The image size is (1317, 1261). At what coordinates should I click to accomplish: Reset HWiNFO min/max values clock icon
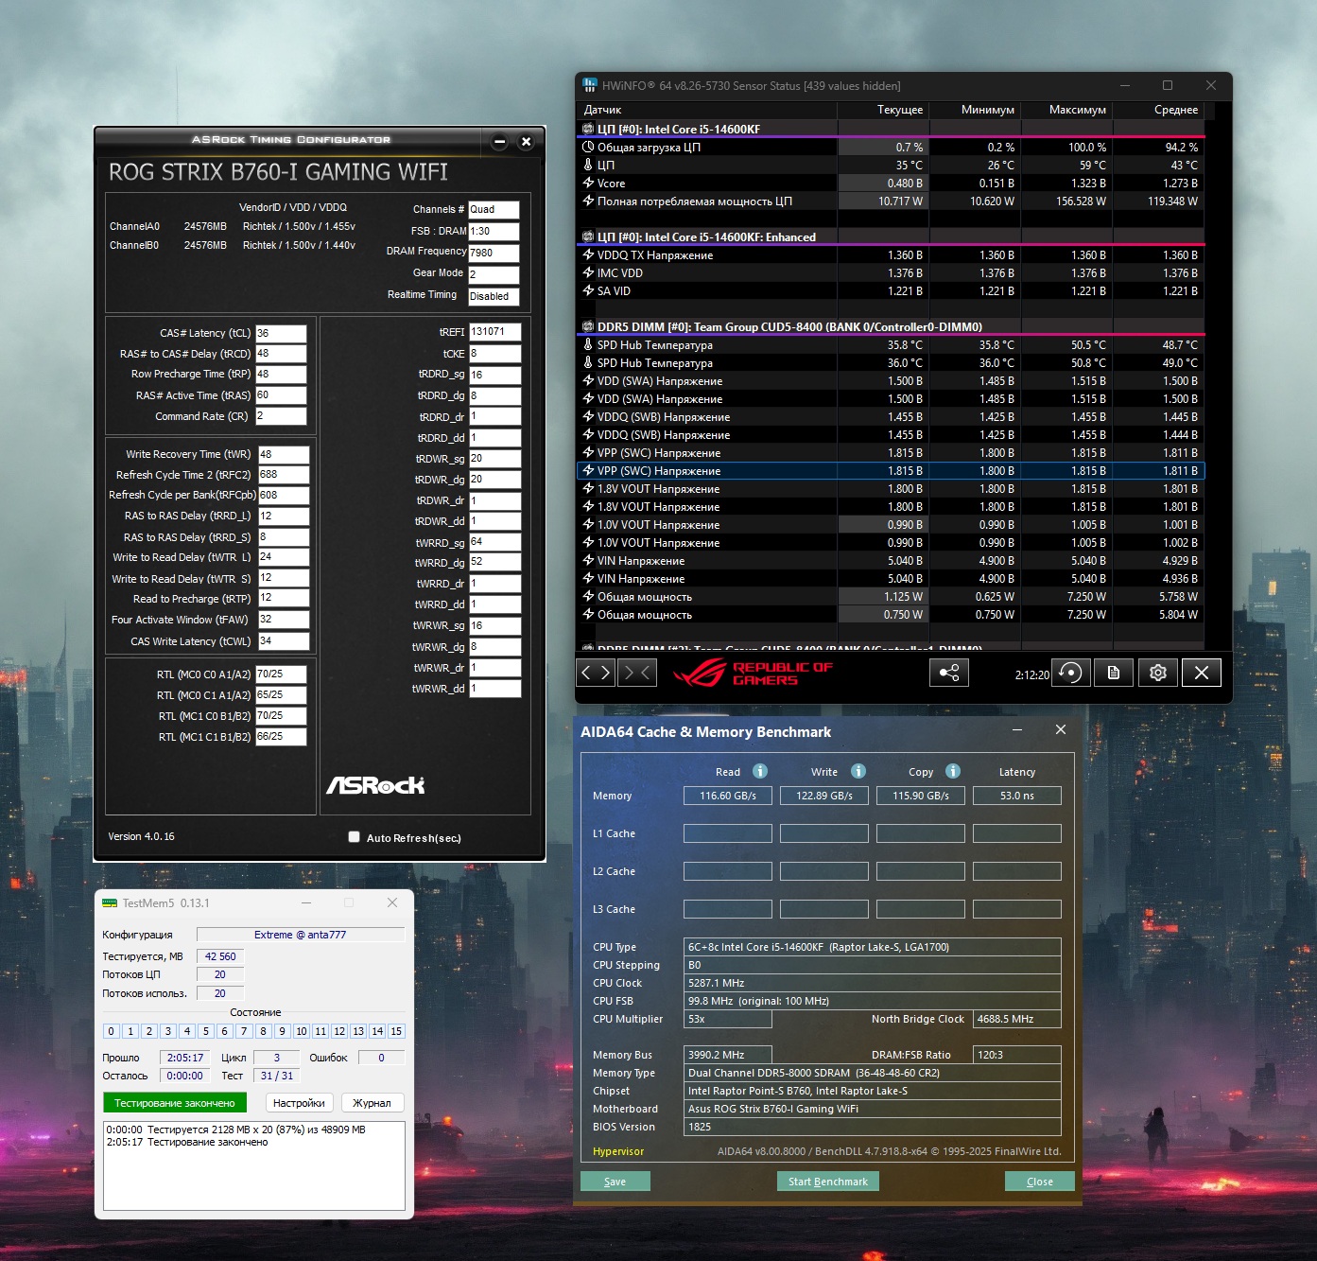1071,673
